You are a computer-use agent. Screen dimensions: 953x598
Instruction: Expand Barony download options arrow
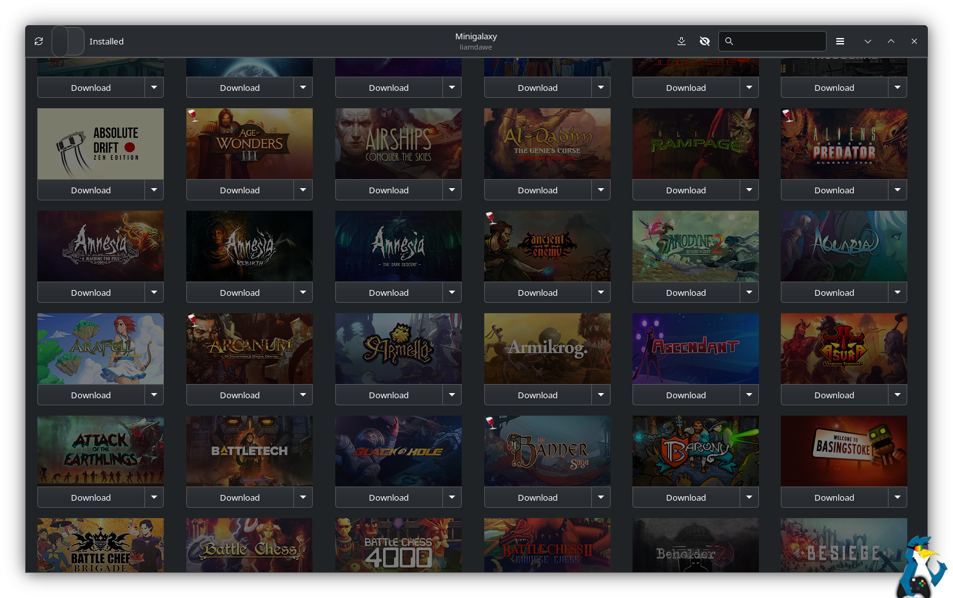click(x=749, y=497)
